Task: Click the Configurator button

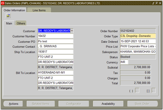Action: tap(74, 104)
